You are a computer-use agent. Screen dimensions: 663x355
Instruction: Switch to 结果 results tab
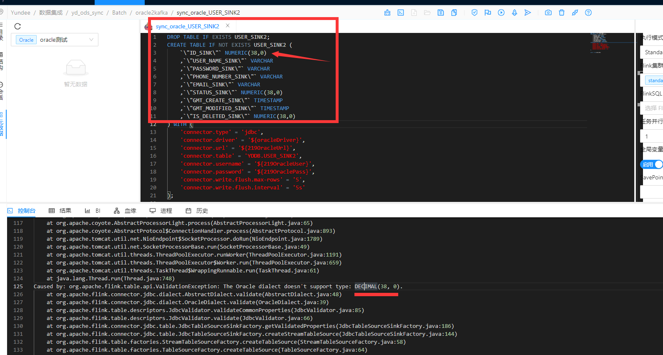(x=60, y=211)
